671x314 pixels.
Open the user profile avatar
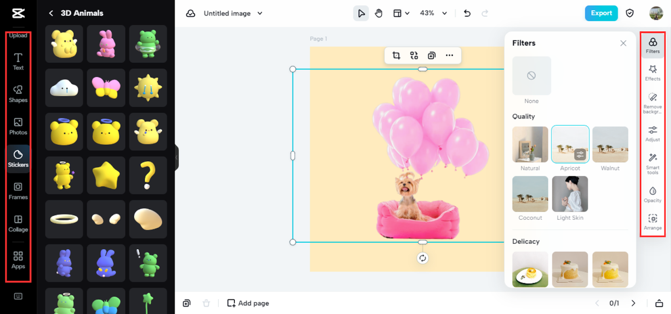(656, 13)
